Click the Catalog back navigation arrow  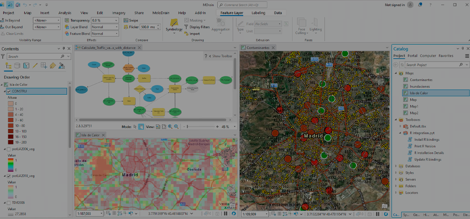pos(396,65)
